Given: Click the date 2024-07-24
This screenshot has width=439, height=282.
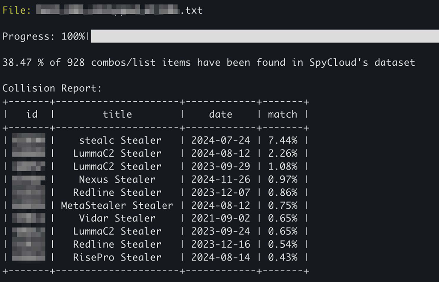Looking at the screenshot, I should 220,140.
